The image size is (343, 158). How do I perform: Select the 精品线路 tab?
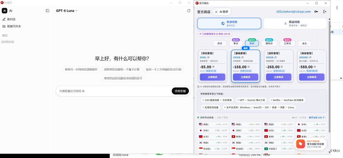click(295, 23)
